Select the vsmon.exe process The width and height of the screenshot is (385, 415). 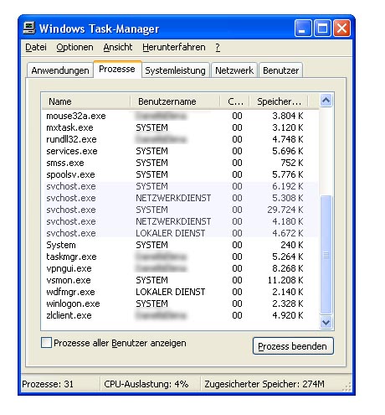180,280
